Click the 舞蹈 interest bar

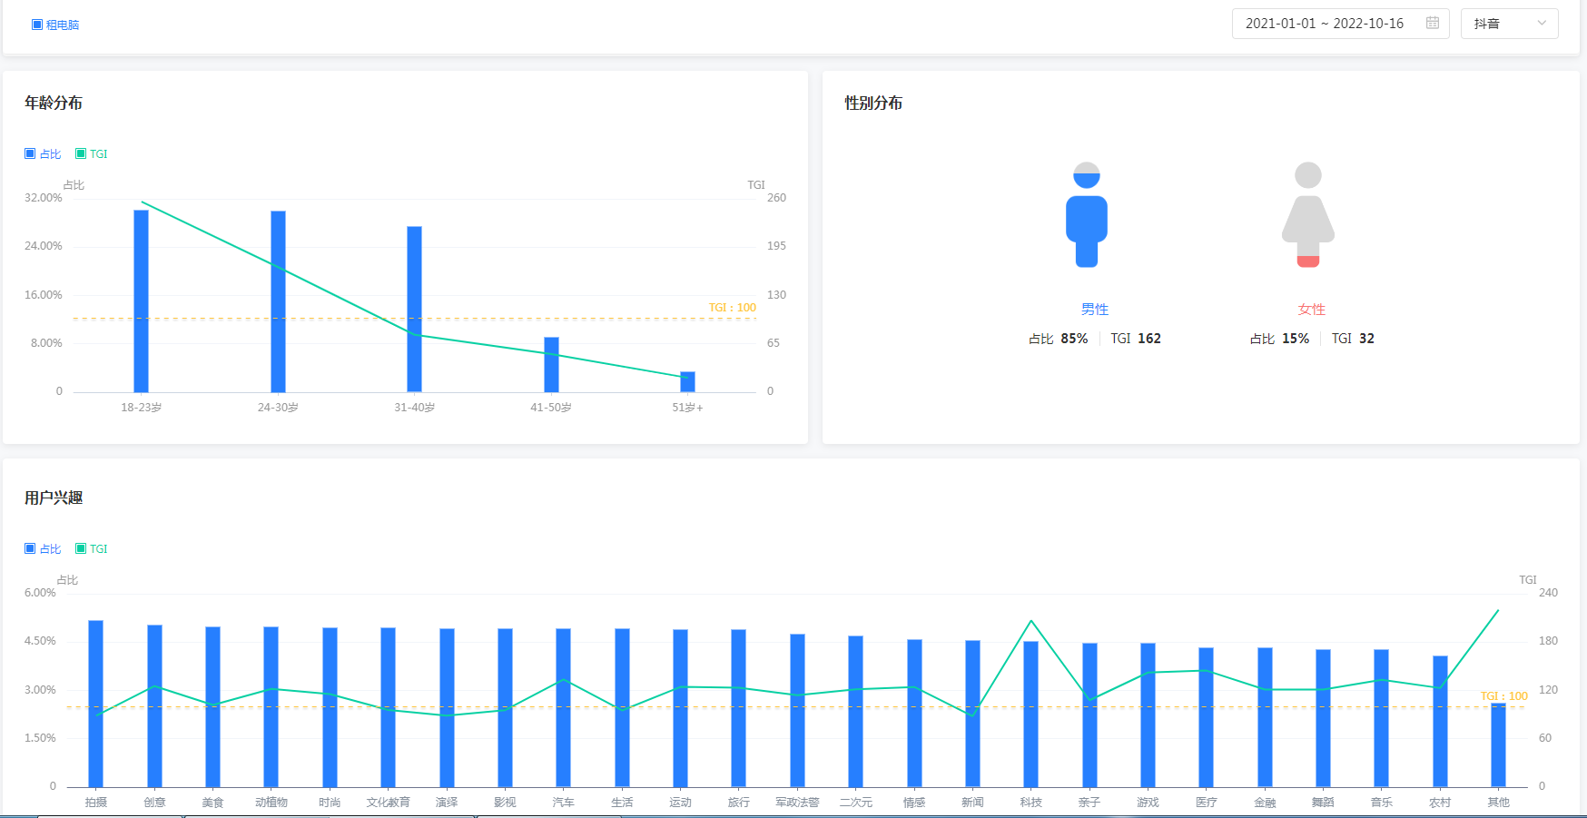[x=1323, y=718]
